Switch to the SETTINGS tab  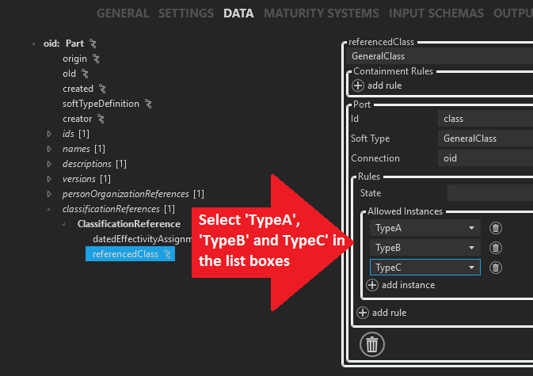point(186,13)
